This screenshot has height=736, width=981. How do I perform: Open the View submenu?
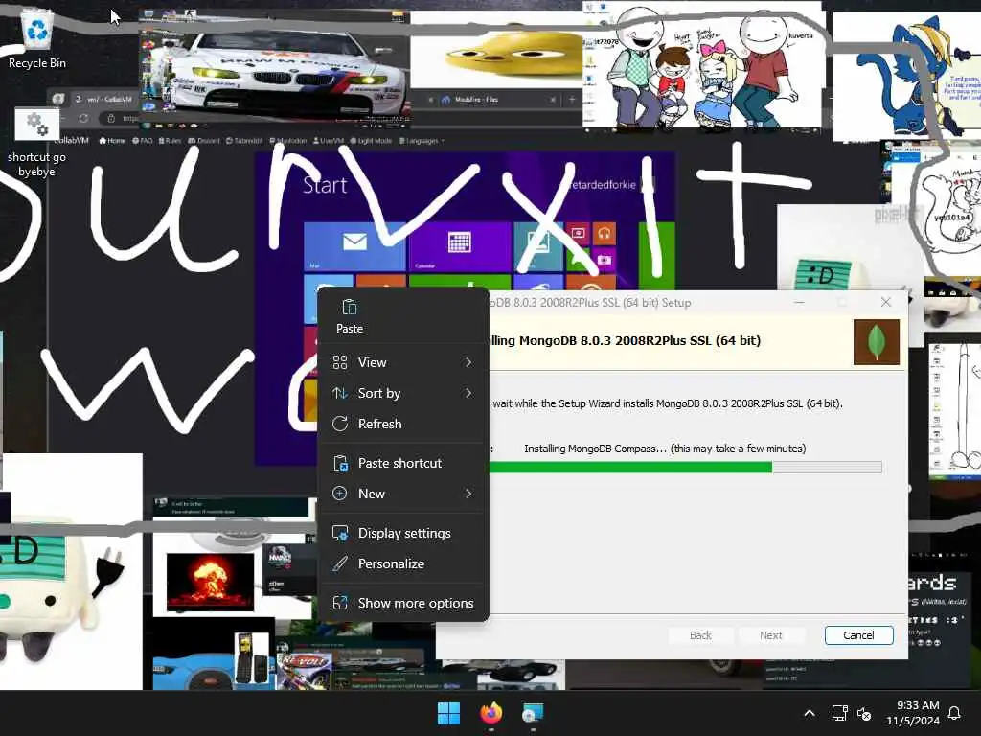pos(403,362)
